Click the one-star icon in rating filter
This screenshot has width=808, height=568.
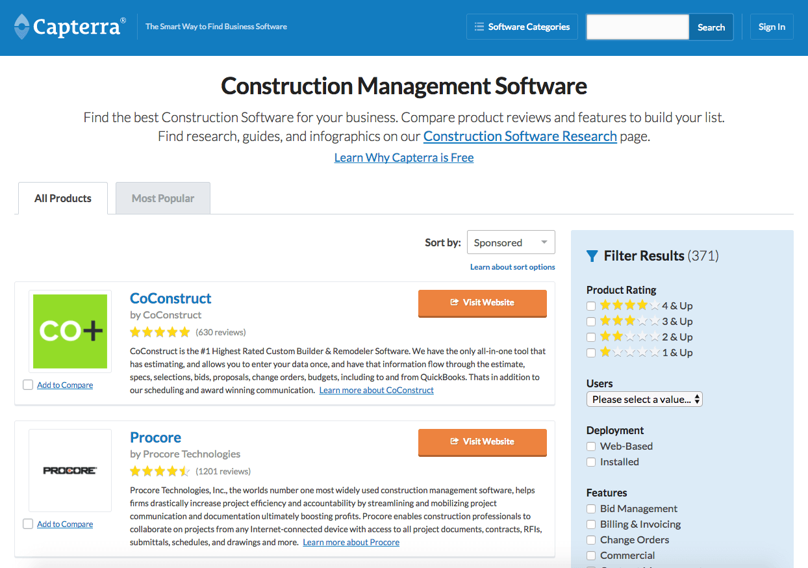tap(629, 352)
